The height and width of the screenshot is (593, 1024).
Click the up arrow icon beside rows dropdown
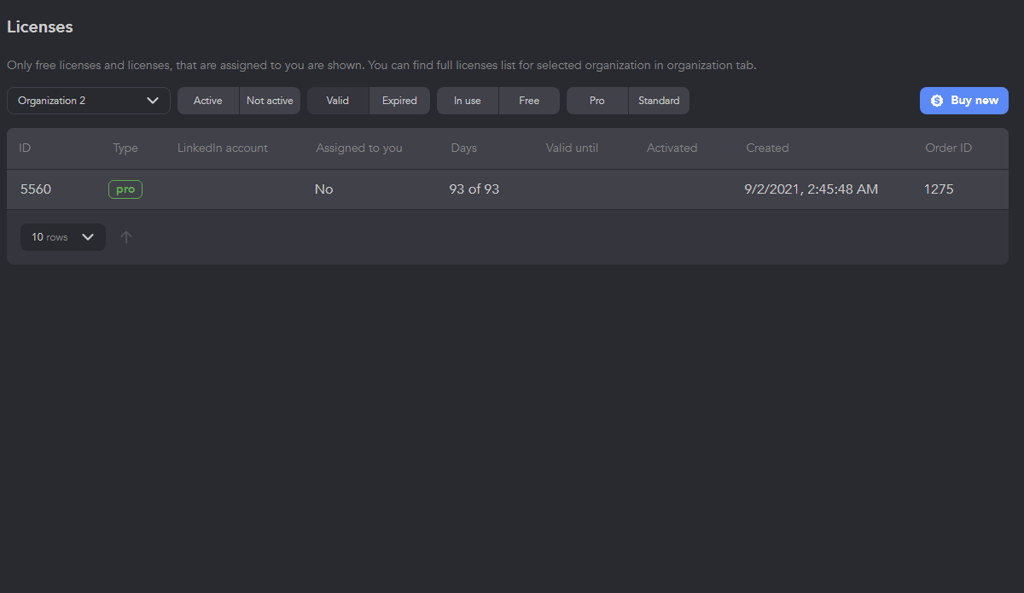coord(126,237)
